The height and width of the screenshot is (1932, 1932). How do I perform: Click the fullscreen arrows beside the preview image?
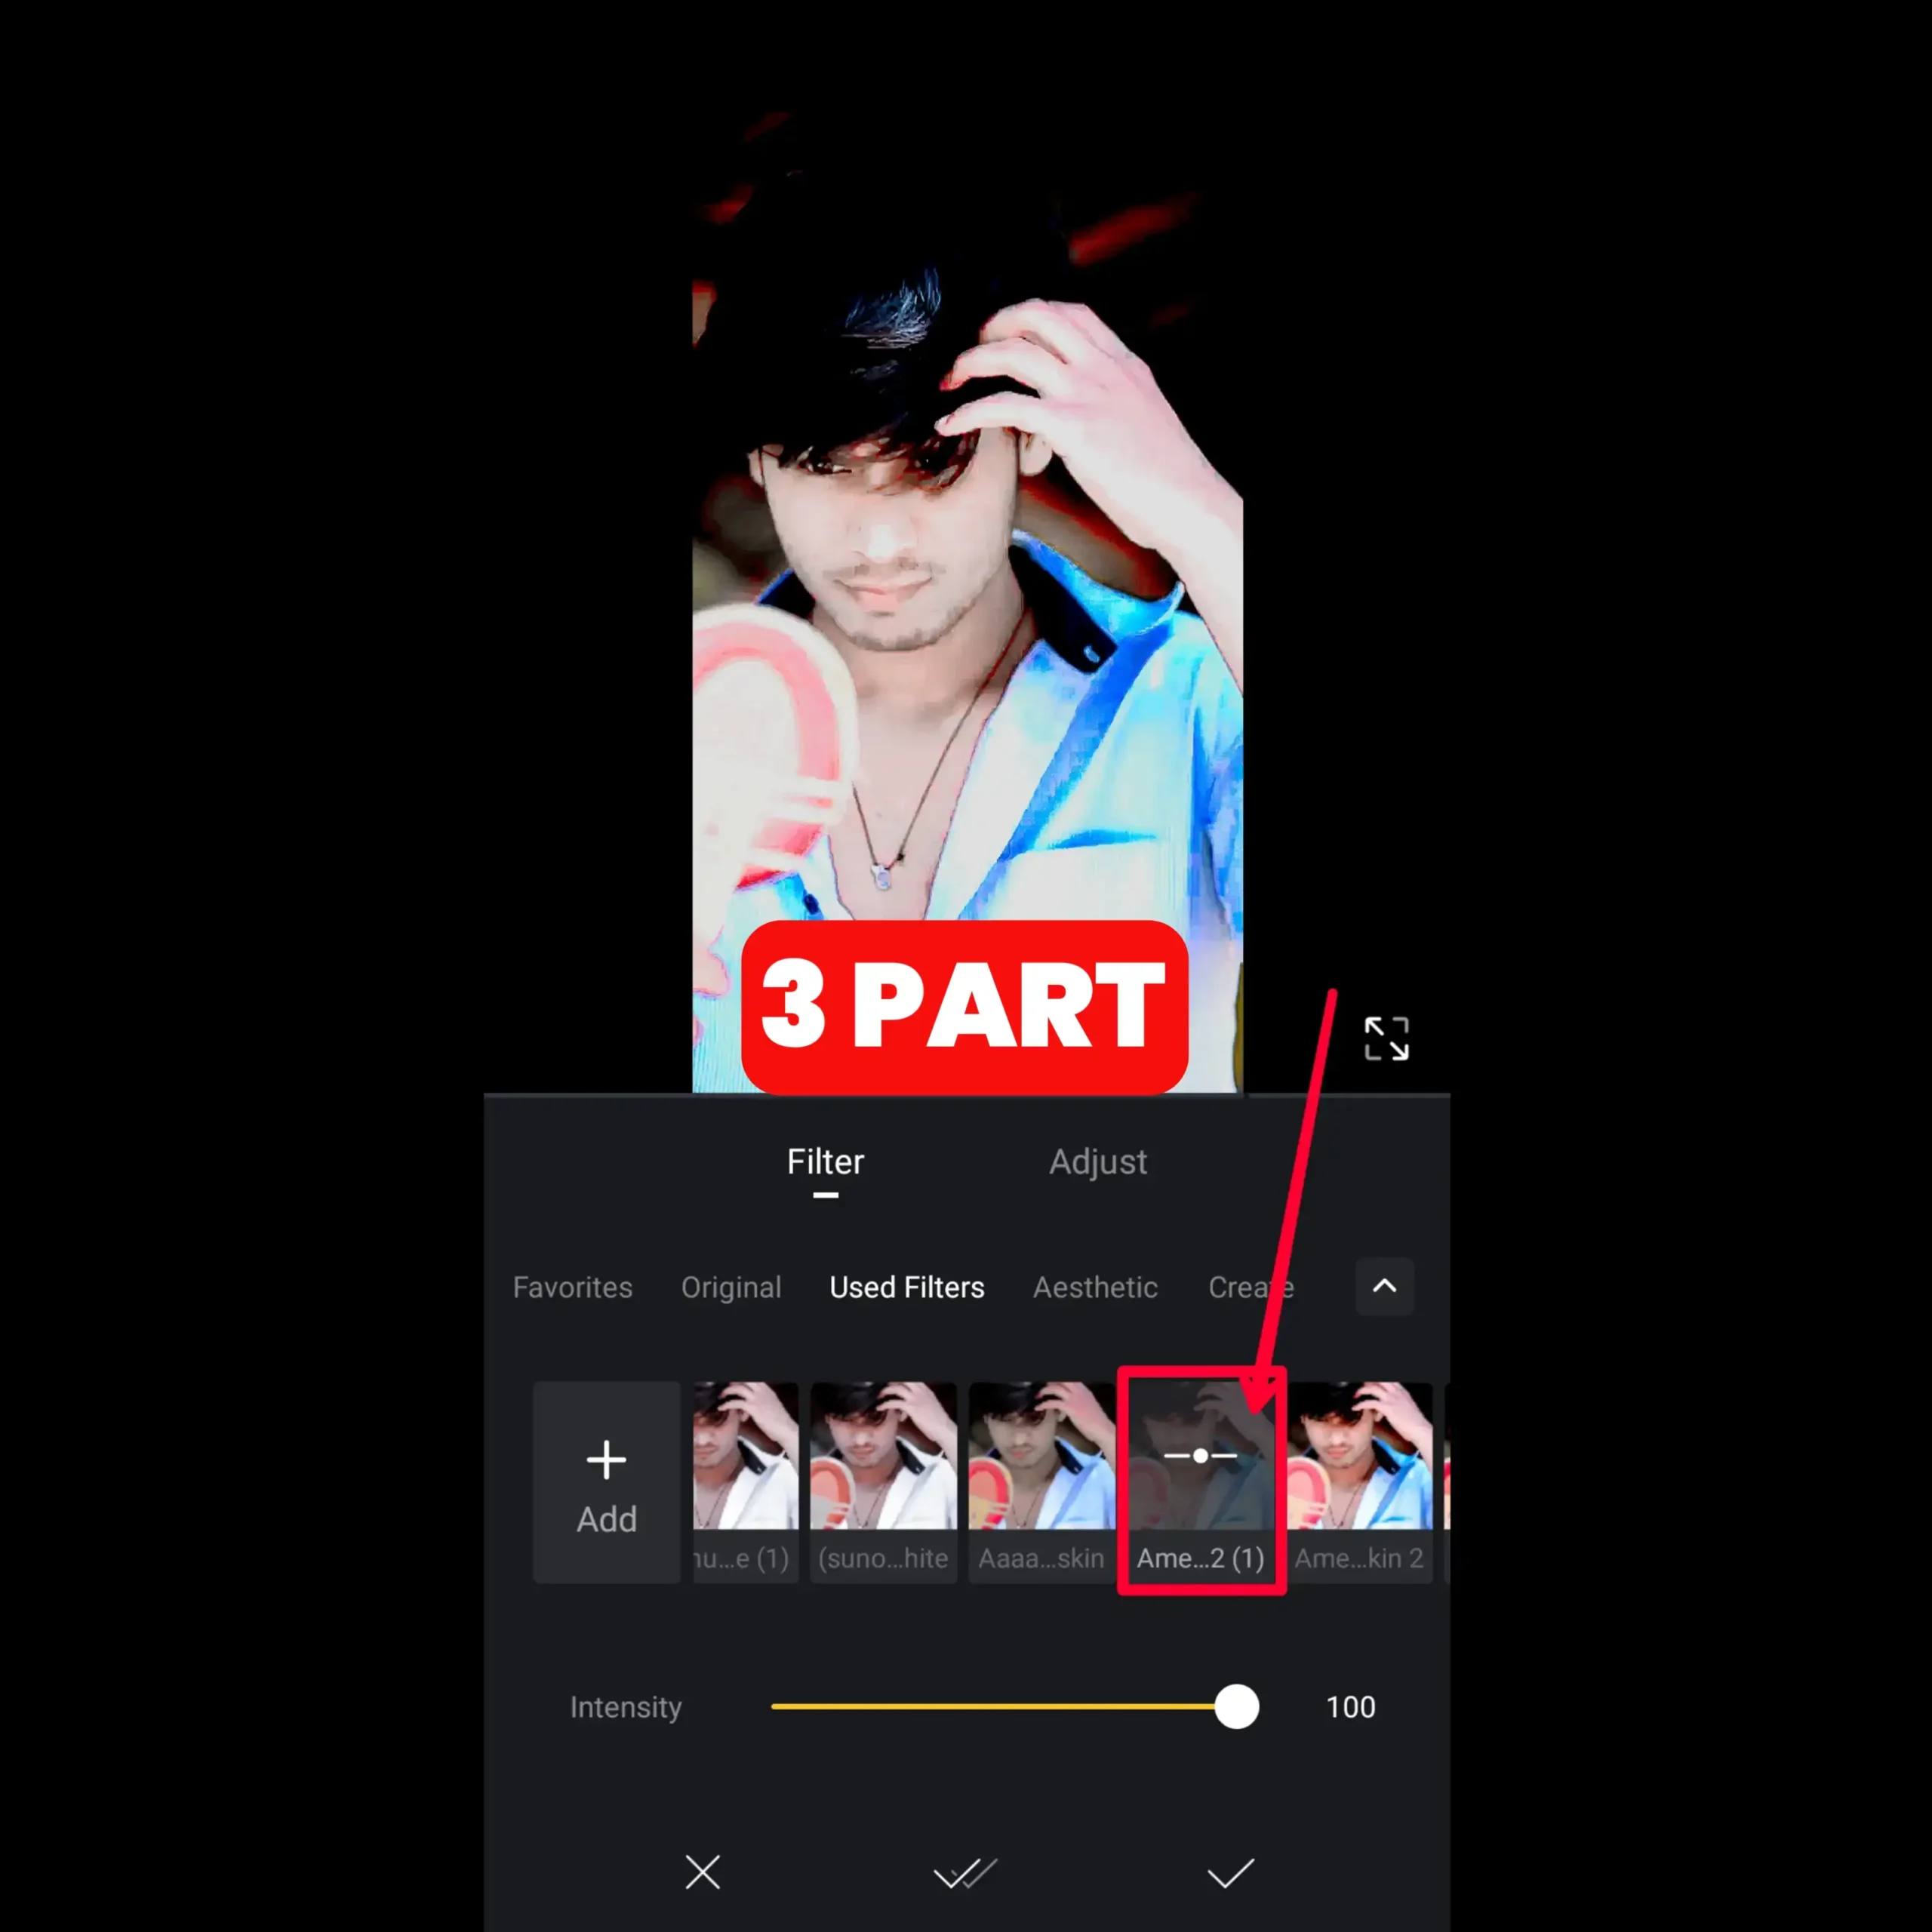tap(1386, 1038)
